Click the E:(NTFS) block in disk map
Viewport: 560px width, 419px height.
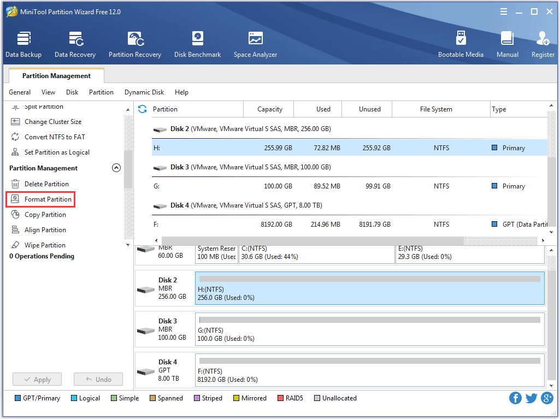click(x=470, y=255)
